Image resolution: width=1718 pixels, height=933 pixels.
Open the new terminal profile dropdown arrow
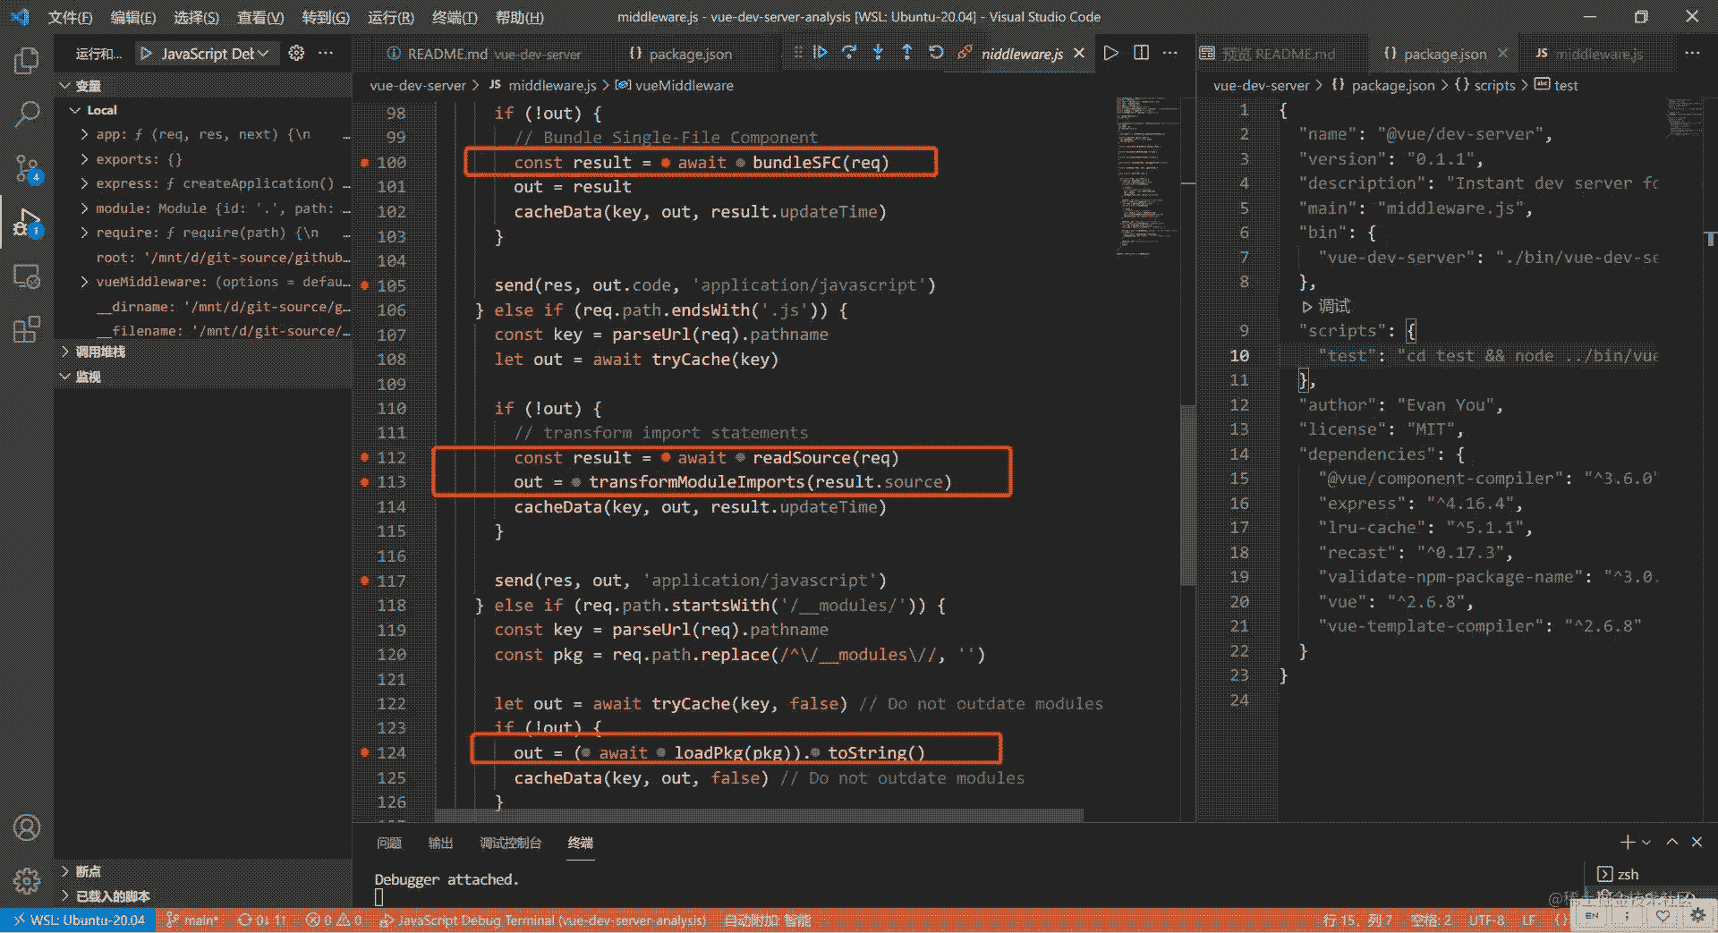pyautogui.click(x=1646, y=842)
